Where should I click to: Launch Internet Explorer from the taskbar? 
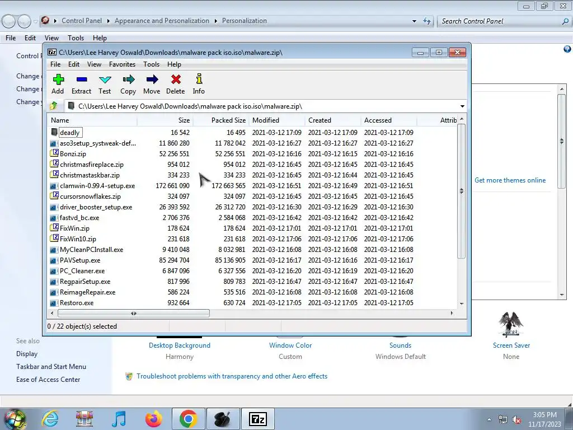click(x=50, y=419)
